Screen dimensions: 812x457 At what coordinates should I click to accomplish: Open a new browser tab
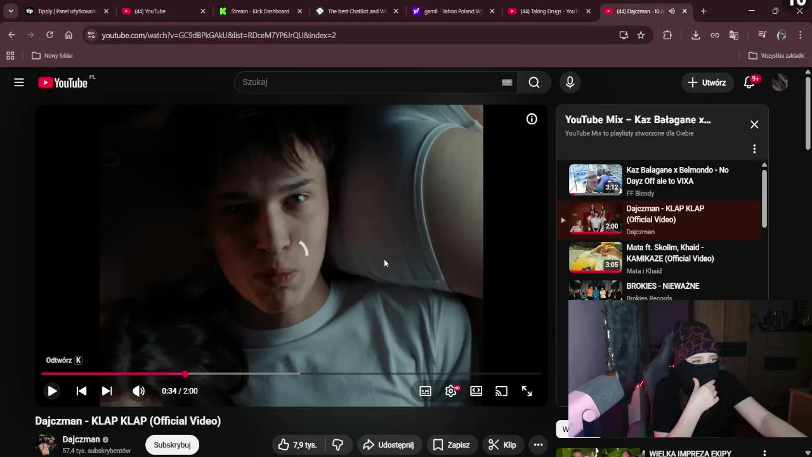[x=704, y=11]
